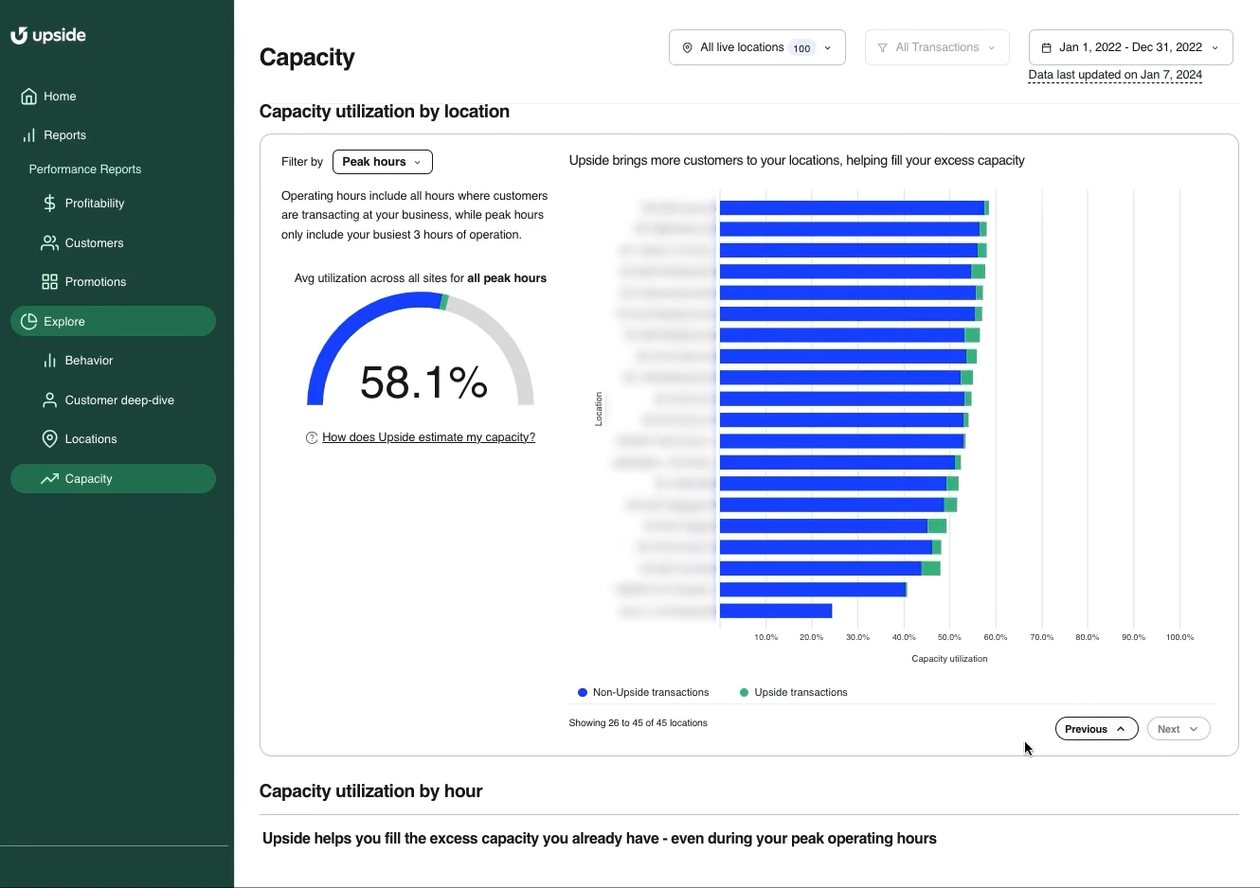Click the Locations pin icon
Image resolution: width=1260 pixels, height=888 pixels.
pyautogui.click(x=49, y=439)
